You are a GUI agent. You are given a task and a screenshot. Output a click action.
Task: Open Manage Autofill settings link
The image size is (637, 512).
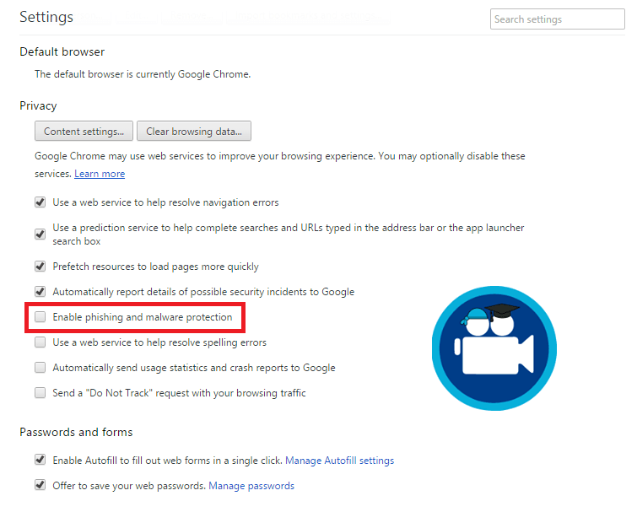coord(339,461)
